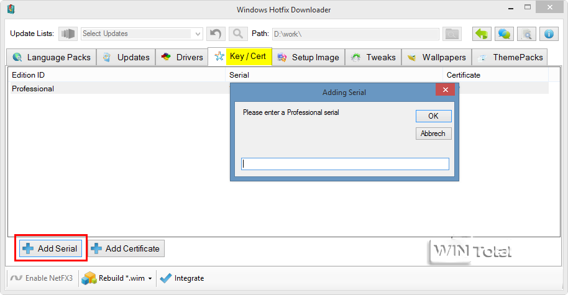Click the Rebuild *.wim button

point(112,278)
